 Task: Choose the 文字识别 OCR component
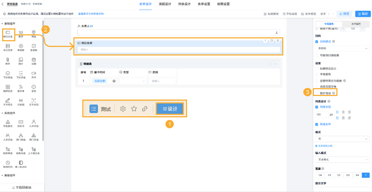click(34, 102)
